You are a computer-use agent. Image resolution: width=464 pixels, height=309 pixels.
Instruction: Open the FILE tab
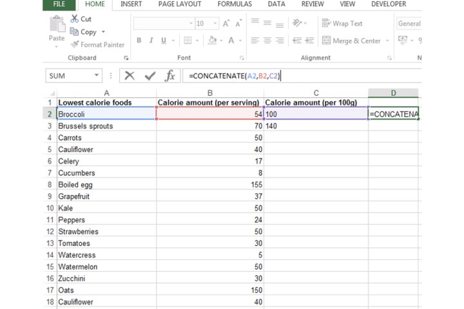59,4
